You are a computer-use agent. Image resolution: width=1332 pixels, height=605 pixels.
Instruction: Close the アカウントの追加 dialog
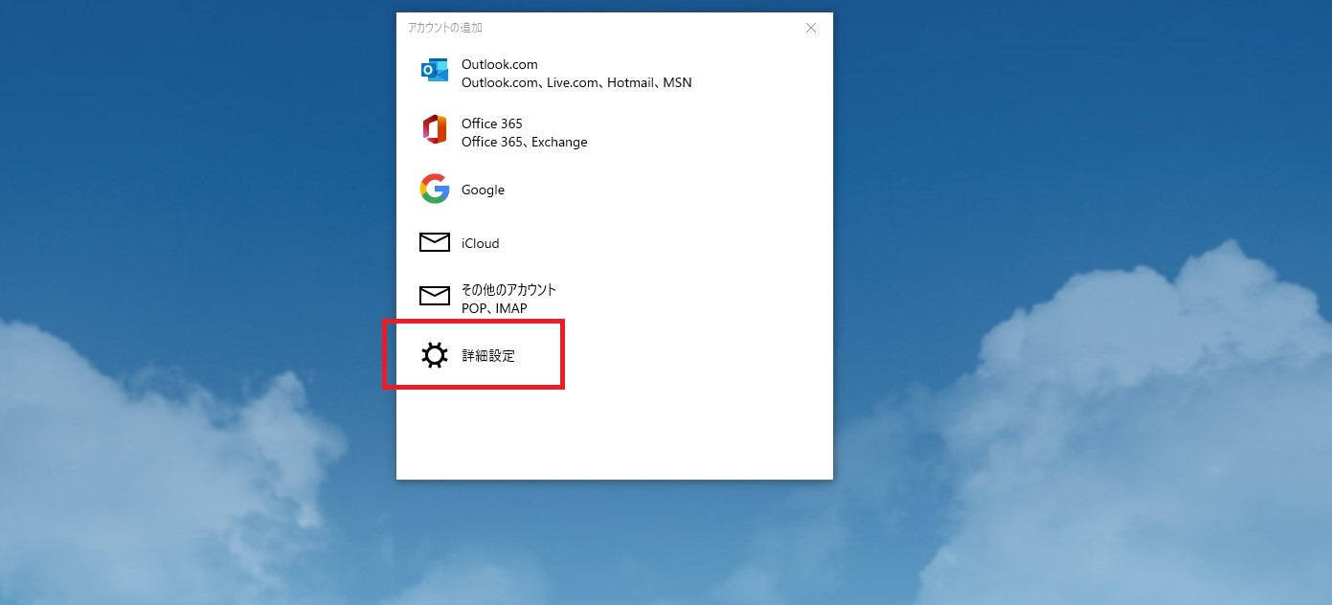tap(811, 28)
